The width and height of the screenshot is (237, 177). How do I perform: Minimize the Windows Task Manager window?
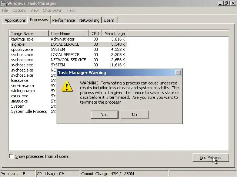pos(220,3)
